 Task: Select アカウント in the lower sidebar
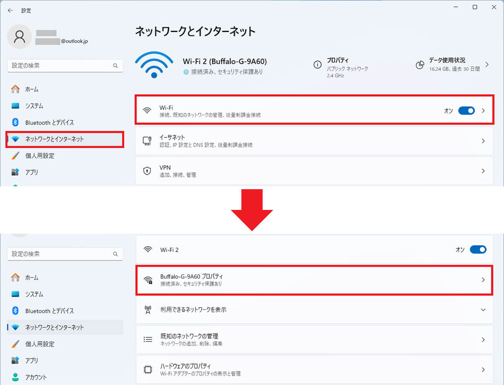tap(65, 377)
